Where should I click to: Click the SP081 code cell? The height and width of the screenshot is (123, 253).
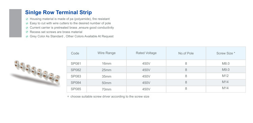pos(77,63)
